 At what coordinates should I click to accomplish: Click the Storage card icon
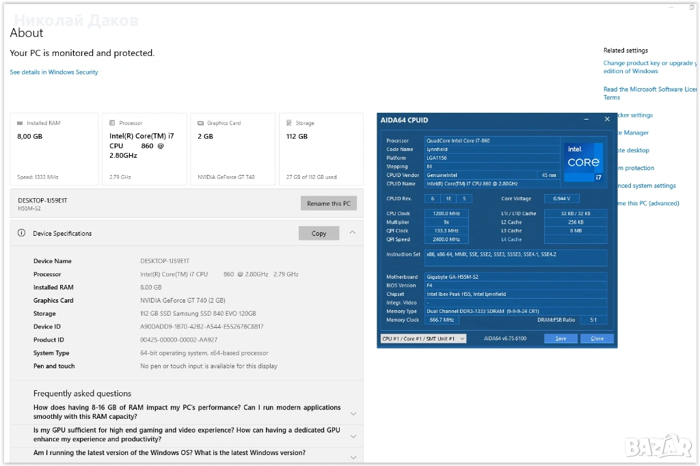coord(289,124)
